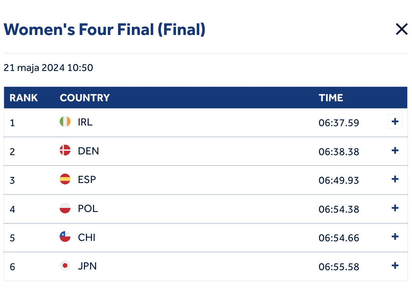Click the 06:49.93 time for ESP
The height and width of the screenshot is (288, 412).
(x=339, y=181)
